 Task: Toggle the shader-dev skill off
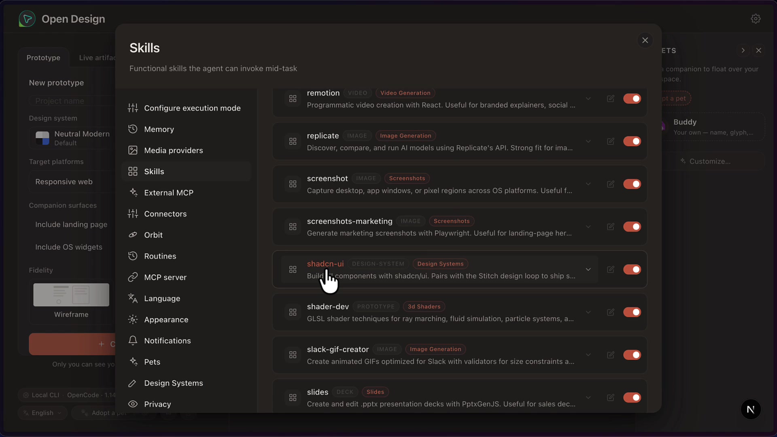point(632,312)
